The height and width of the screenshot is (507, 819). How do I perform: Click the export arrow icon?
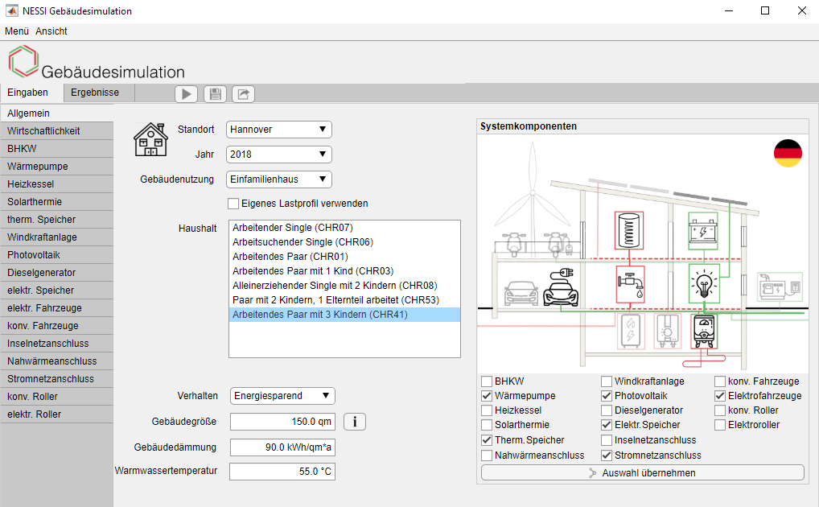click(244, 94)
